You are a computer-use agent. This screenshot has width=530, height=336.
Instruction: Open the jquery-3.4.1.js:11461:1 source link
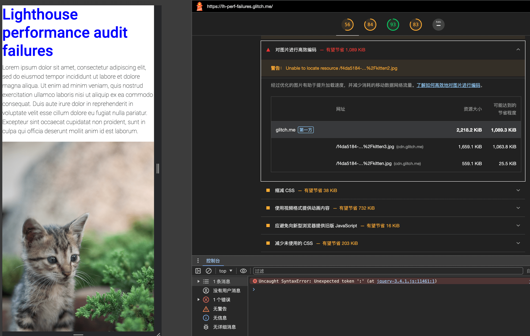tap(405, 281)
